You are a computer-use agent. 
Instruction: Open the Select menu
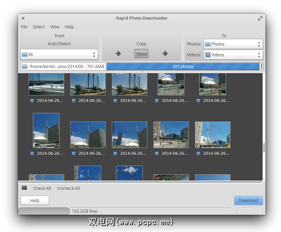39,27
